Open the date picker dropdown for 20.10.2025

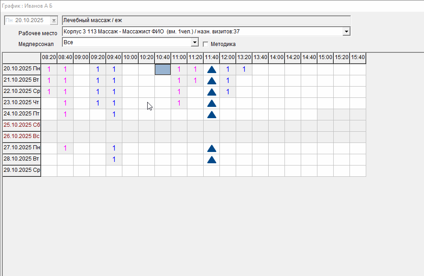[54, 20]
